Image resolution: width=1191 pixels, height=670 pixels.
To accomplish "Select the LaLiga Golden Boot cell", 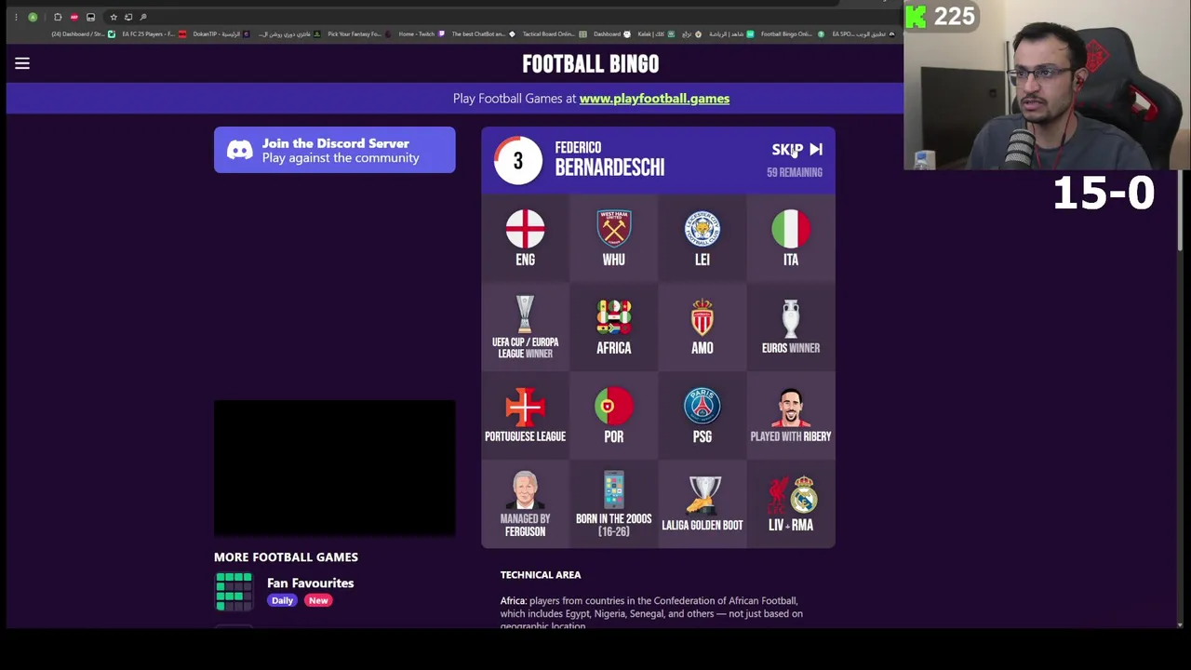I will point(702,503).
